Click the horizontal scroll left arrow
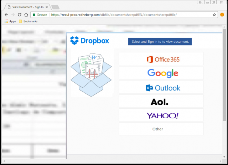Viewport: 228px width, 165px height. click(4, 161)
